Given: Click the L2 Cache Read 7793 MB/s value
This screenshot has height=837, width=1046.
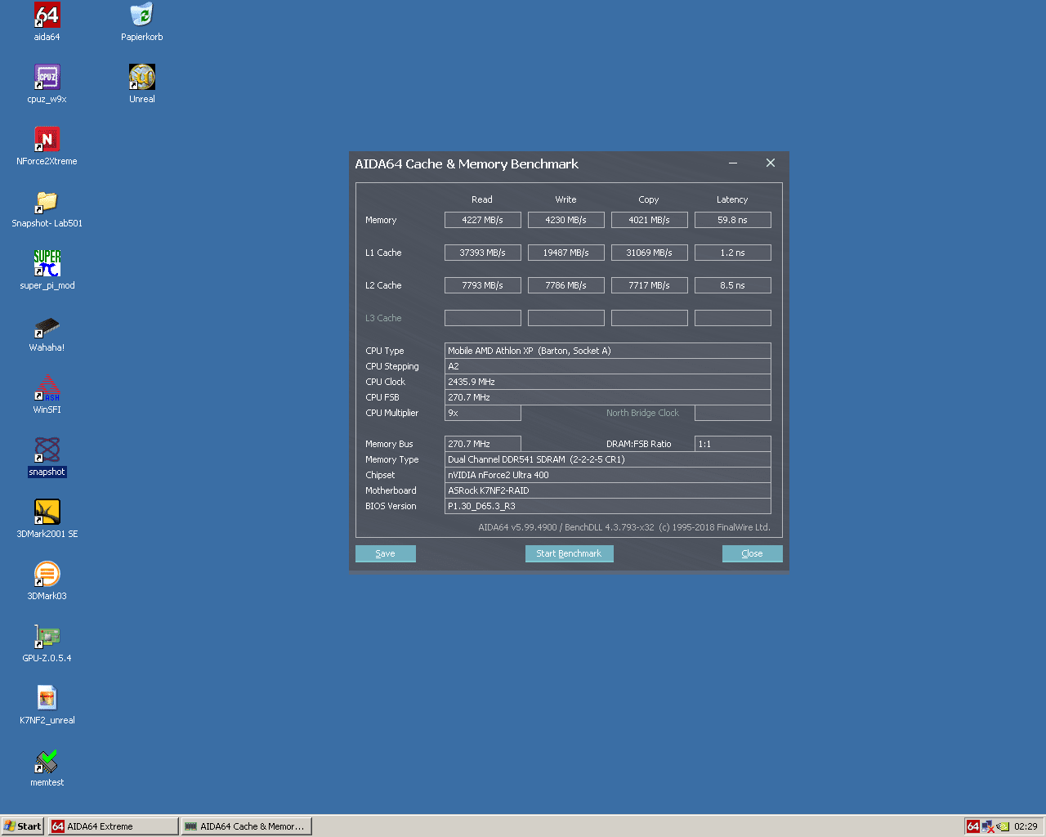Looking at the screenshot, I should (x=483, y=285).
